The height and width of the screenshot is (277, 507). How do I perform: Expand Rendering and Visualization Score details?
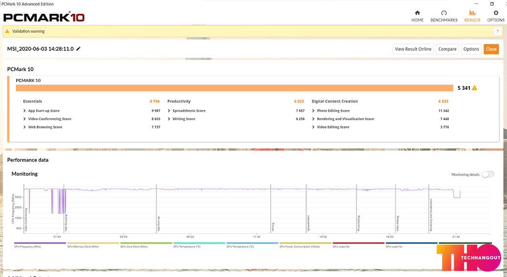click(x=313, y=119)
